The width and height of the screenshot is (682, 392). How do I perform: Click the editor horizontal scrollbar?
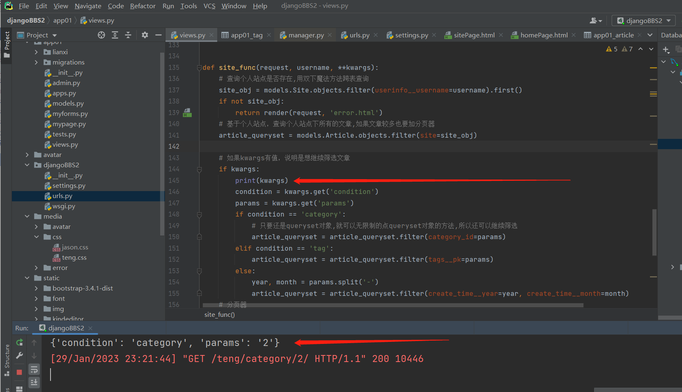[393, 305]
